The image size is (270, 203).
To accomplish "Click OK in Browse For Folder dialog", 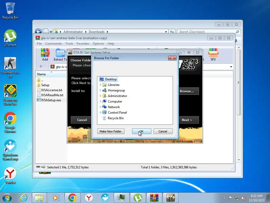I will 142,131.
